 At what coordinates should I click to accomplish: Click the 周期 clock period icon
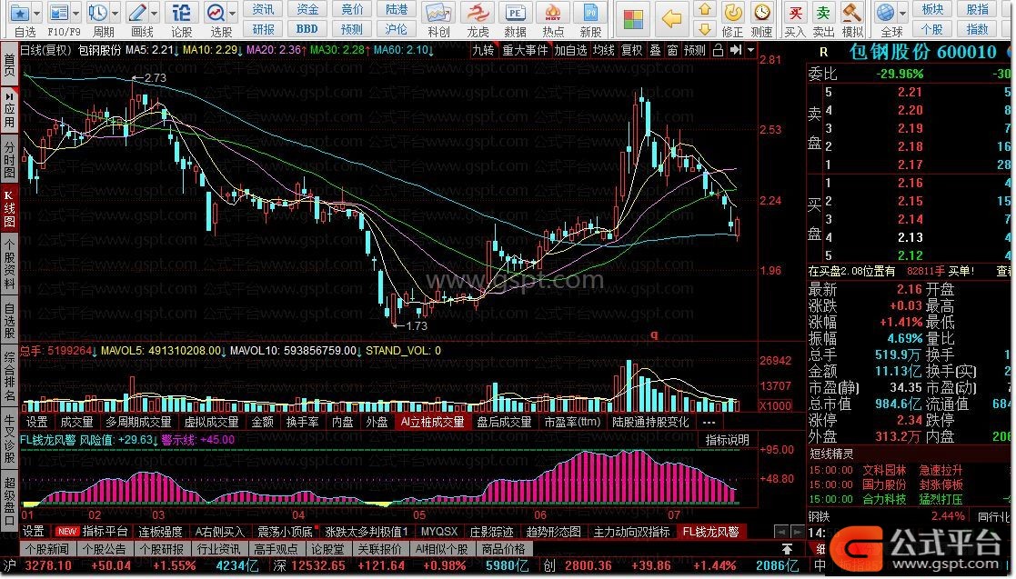click(x=98, y=13)
